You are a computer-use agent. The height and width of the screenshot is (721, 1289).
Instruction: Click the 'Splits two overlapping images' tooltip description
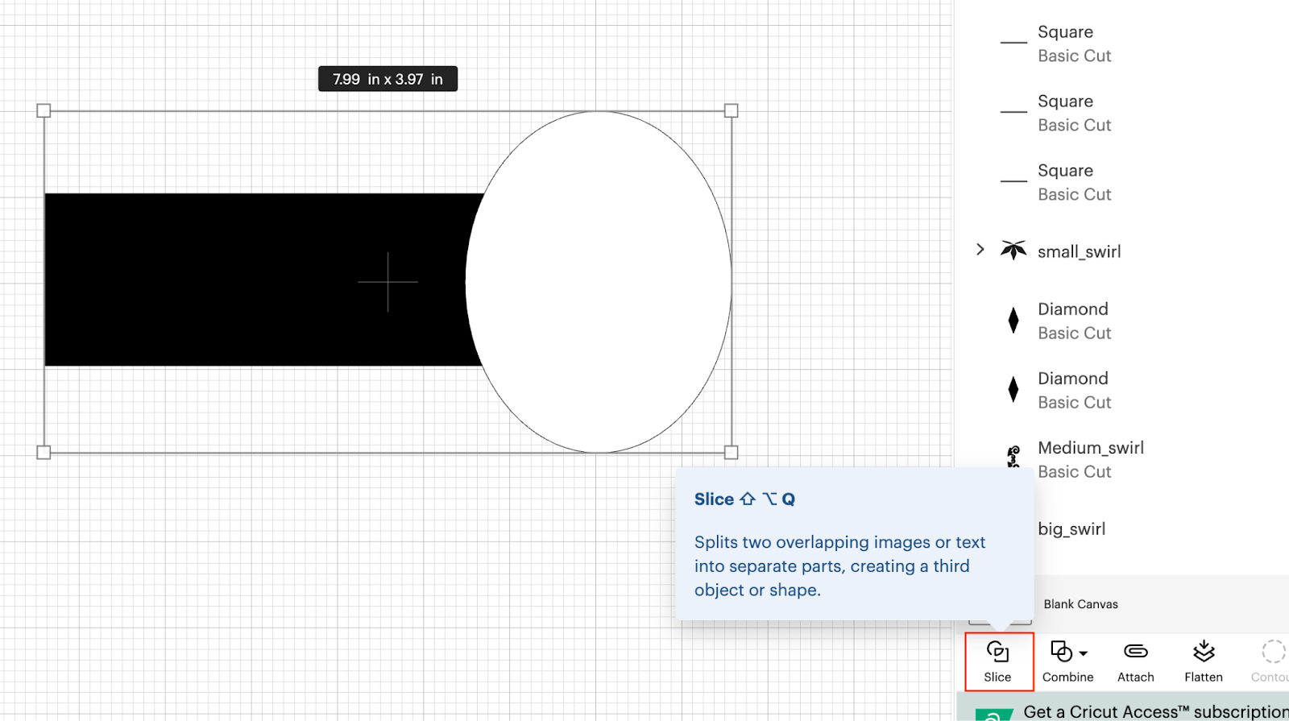(839, 566)
